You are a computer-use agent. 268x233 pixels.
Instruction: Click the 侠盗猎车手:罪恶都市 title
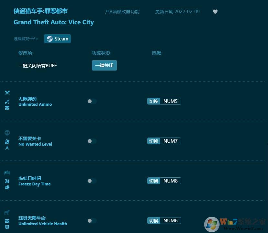(40, 11)
